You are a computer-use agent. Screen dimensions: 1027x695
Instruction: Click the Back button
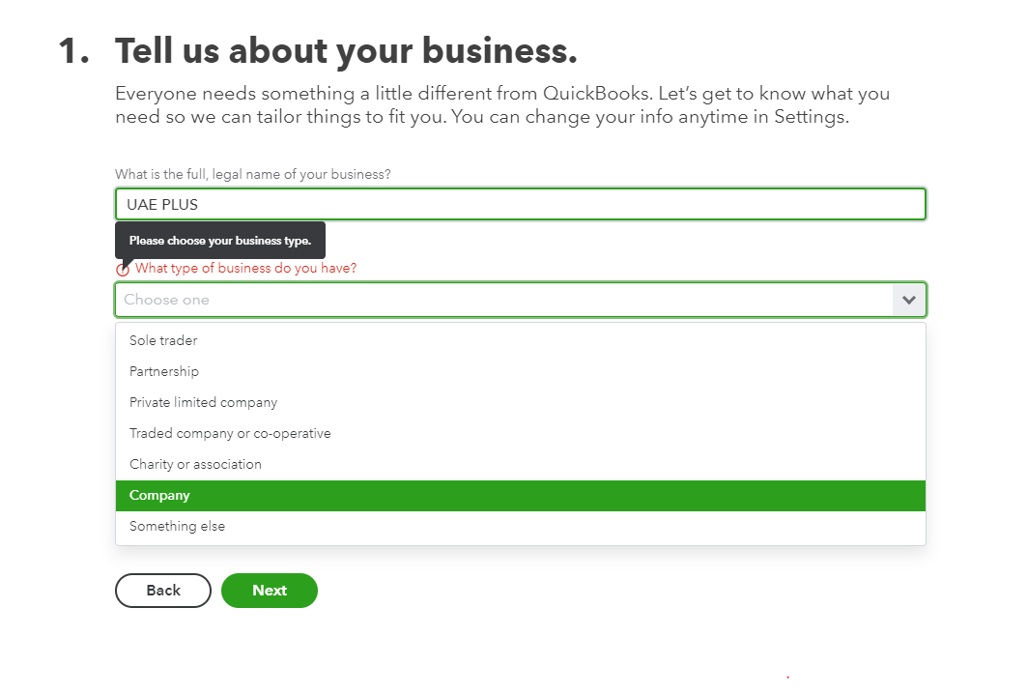coord(162,590)
